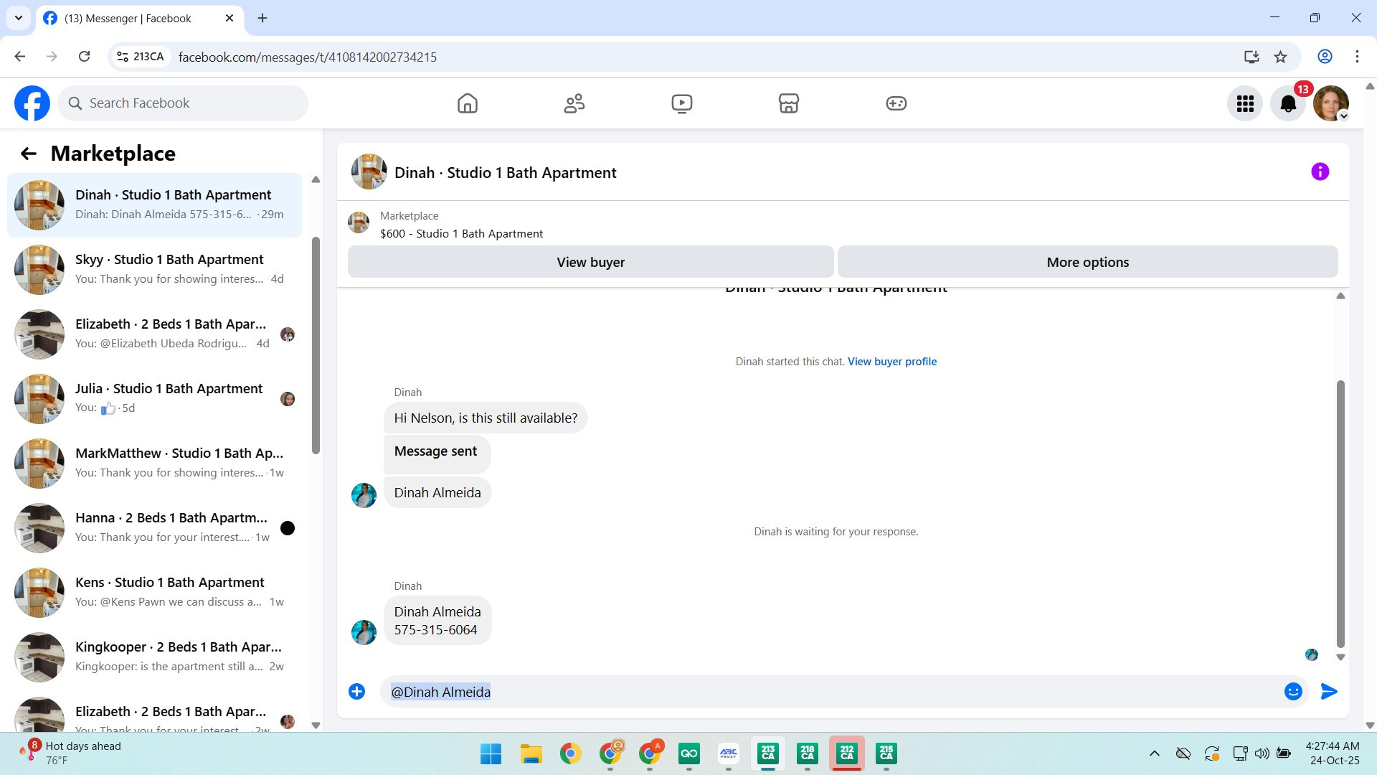Click the Facebook logo
This screenshot has width=1377, height=775.
[x=32, y=103]
